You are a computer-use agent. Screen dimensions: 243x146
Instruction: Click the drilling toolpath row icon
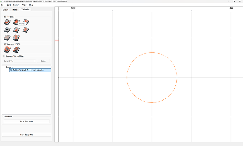coord(11,70)
